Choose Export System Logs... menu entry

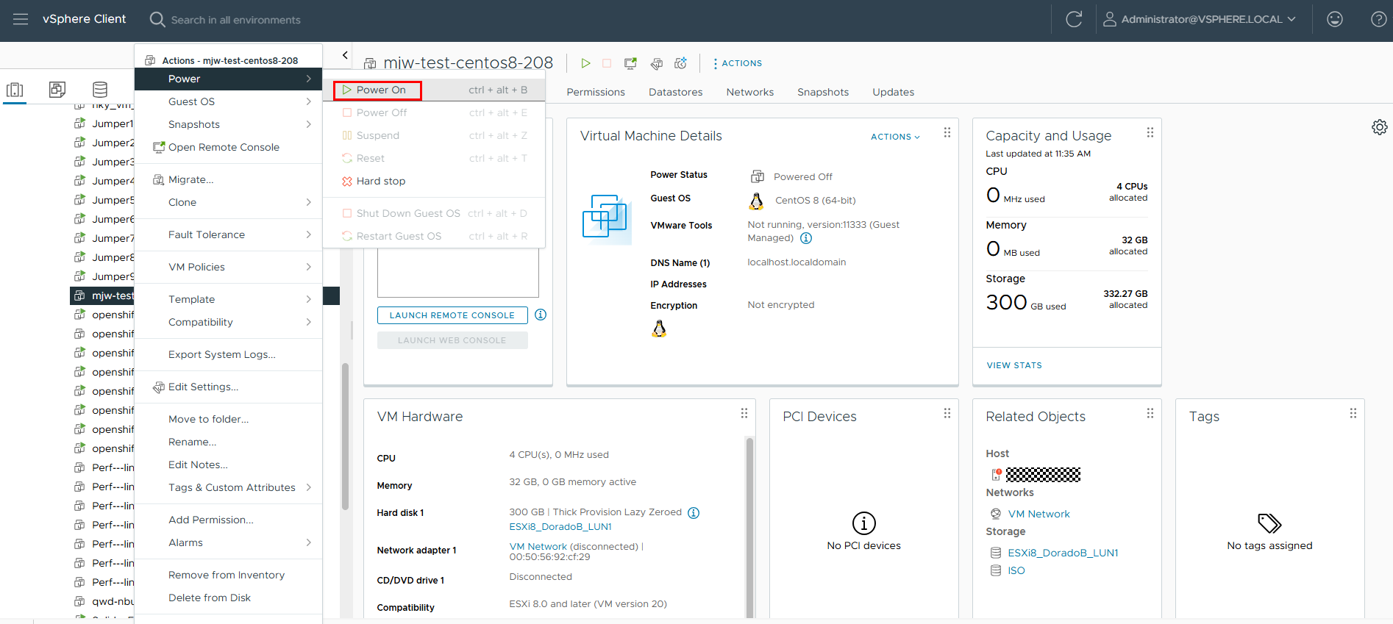(228, 354)
